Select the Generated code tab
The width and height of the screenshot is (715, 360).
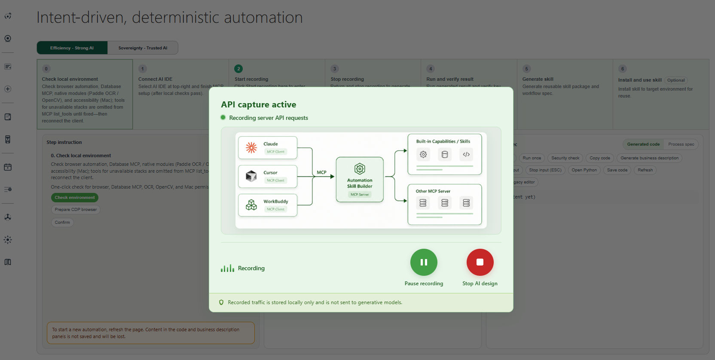pos(643,144)
